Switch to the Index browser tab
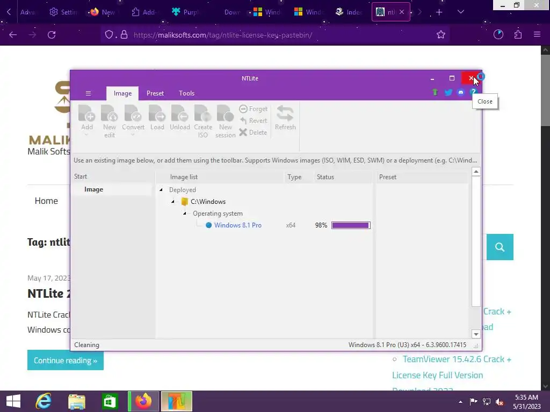The width and height of the screenshot is (550, 412). [x=349, y=12]
